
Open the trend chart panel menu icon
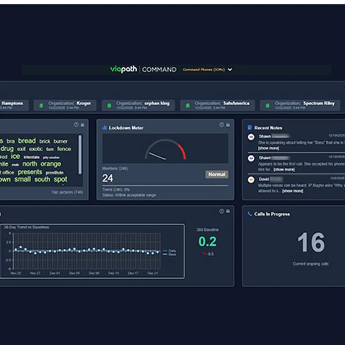pyautogui.click(x=228, y=211)
